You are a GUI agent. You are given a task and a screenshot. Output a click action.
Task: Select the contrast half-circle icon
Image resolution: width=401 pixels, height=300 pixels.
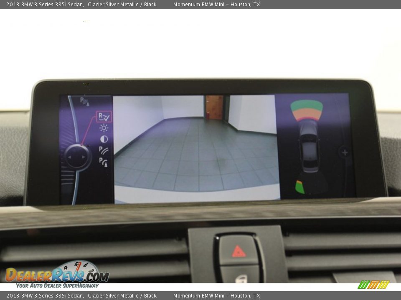point(104,139)
